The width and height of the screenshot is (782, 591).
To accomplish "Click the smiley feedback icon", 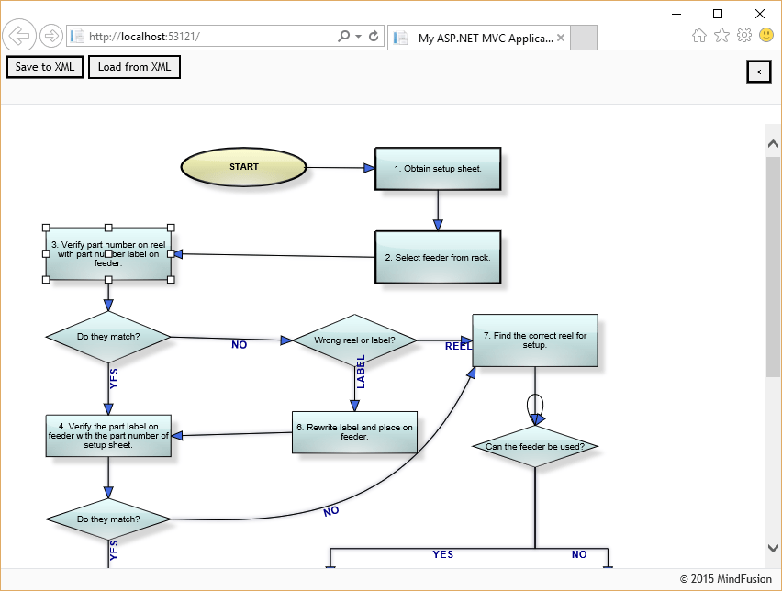I will 766,35.
